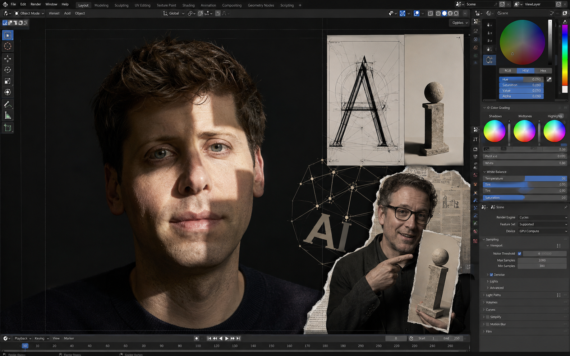Image resolution: width=570 pixels, height=356 pixels.
Task: Select the Transform tool
Action: tap(8, 92)
